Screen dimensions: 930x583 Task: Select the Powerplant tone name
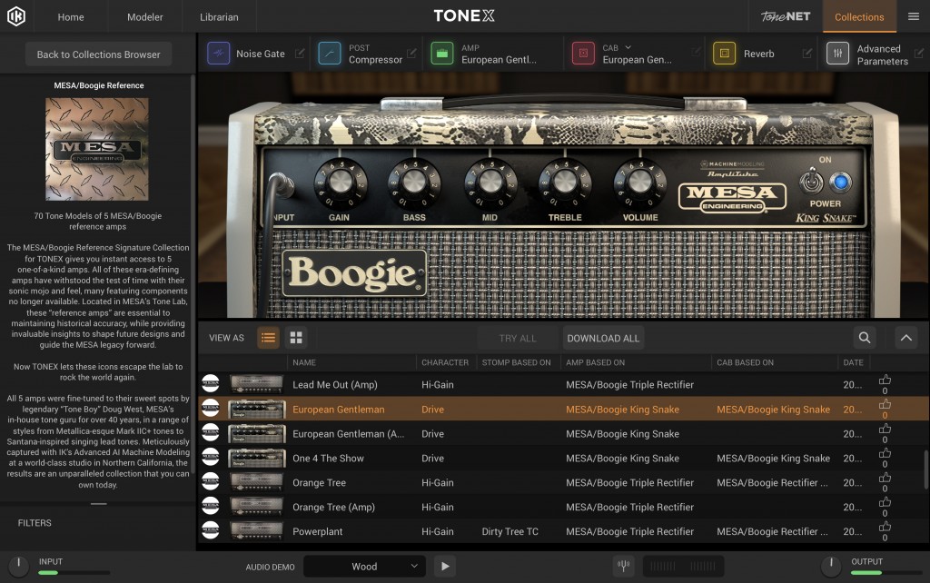click(317, 531)
